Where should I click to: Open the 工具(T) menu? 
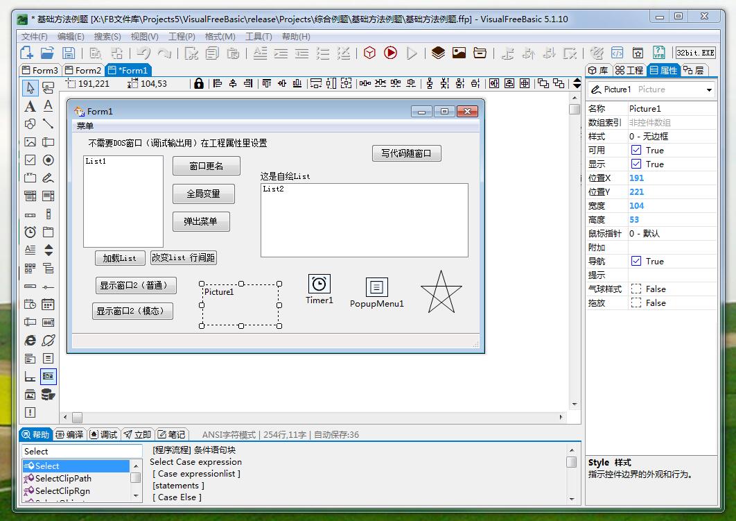tap(259, 37)
